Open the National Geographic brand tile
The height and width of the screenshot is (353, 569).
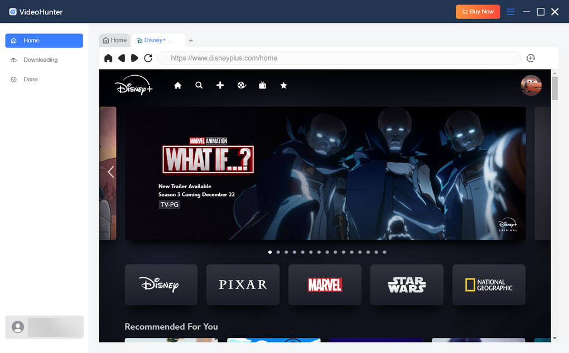pyautogui.click(x=489, y=285)
